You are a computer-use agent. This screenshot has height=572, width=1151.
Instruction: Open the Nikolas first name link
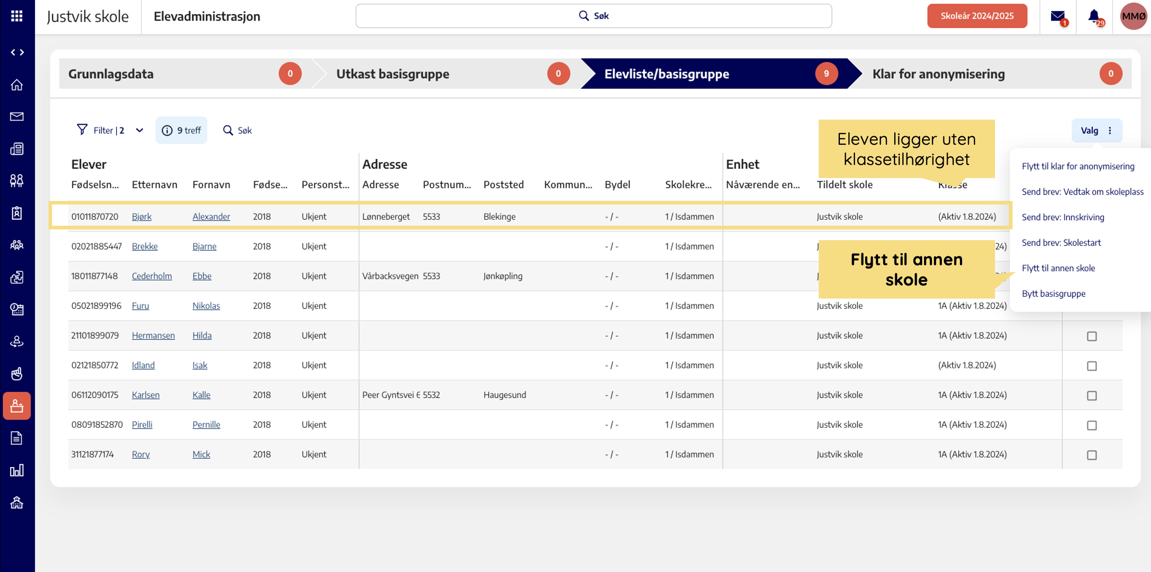(206, 305)
